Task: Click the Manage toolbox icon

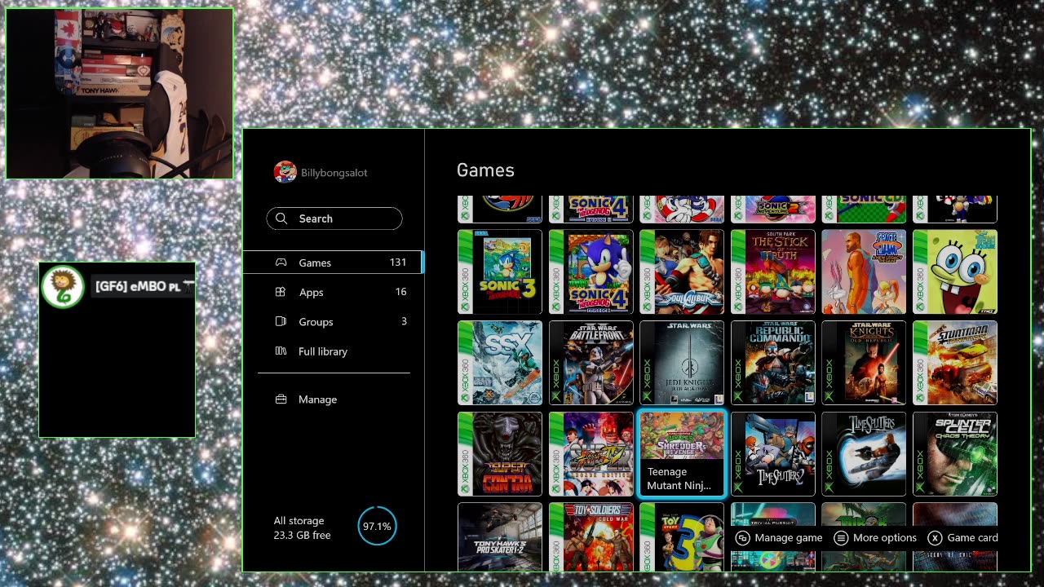Action: click(x=281, y=399)
